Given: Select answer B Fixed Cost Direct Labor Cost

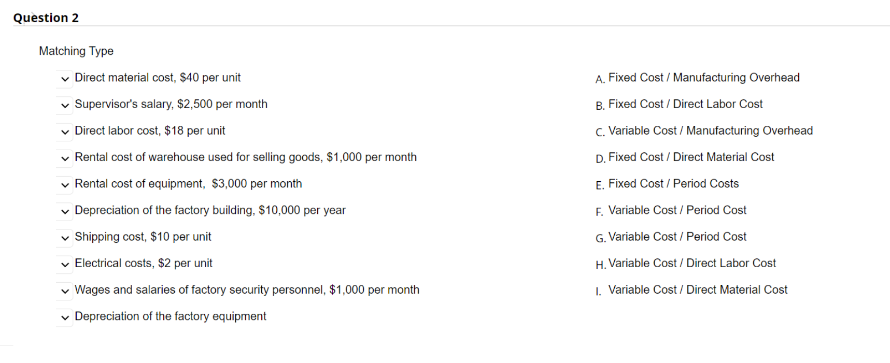Looking at the screenshot, I should point(684,104).
